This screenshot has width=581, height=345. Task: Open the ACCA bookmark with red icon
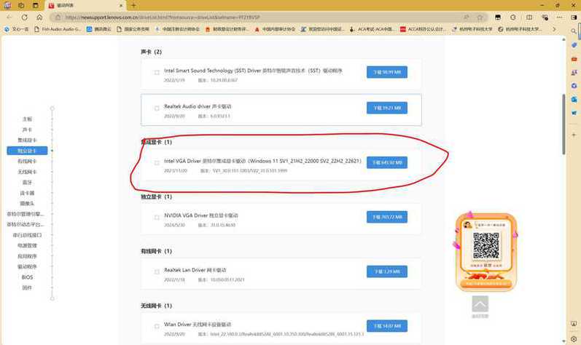coord(423,29)
